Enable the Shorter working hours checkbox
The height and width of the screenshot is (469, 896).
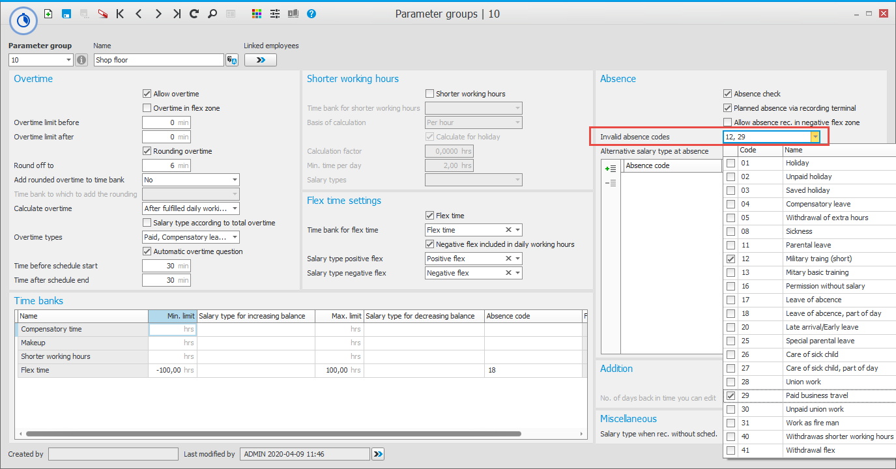[x=430, y=94]
